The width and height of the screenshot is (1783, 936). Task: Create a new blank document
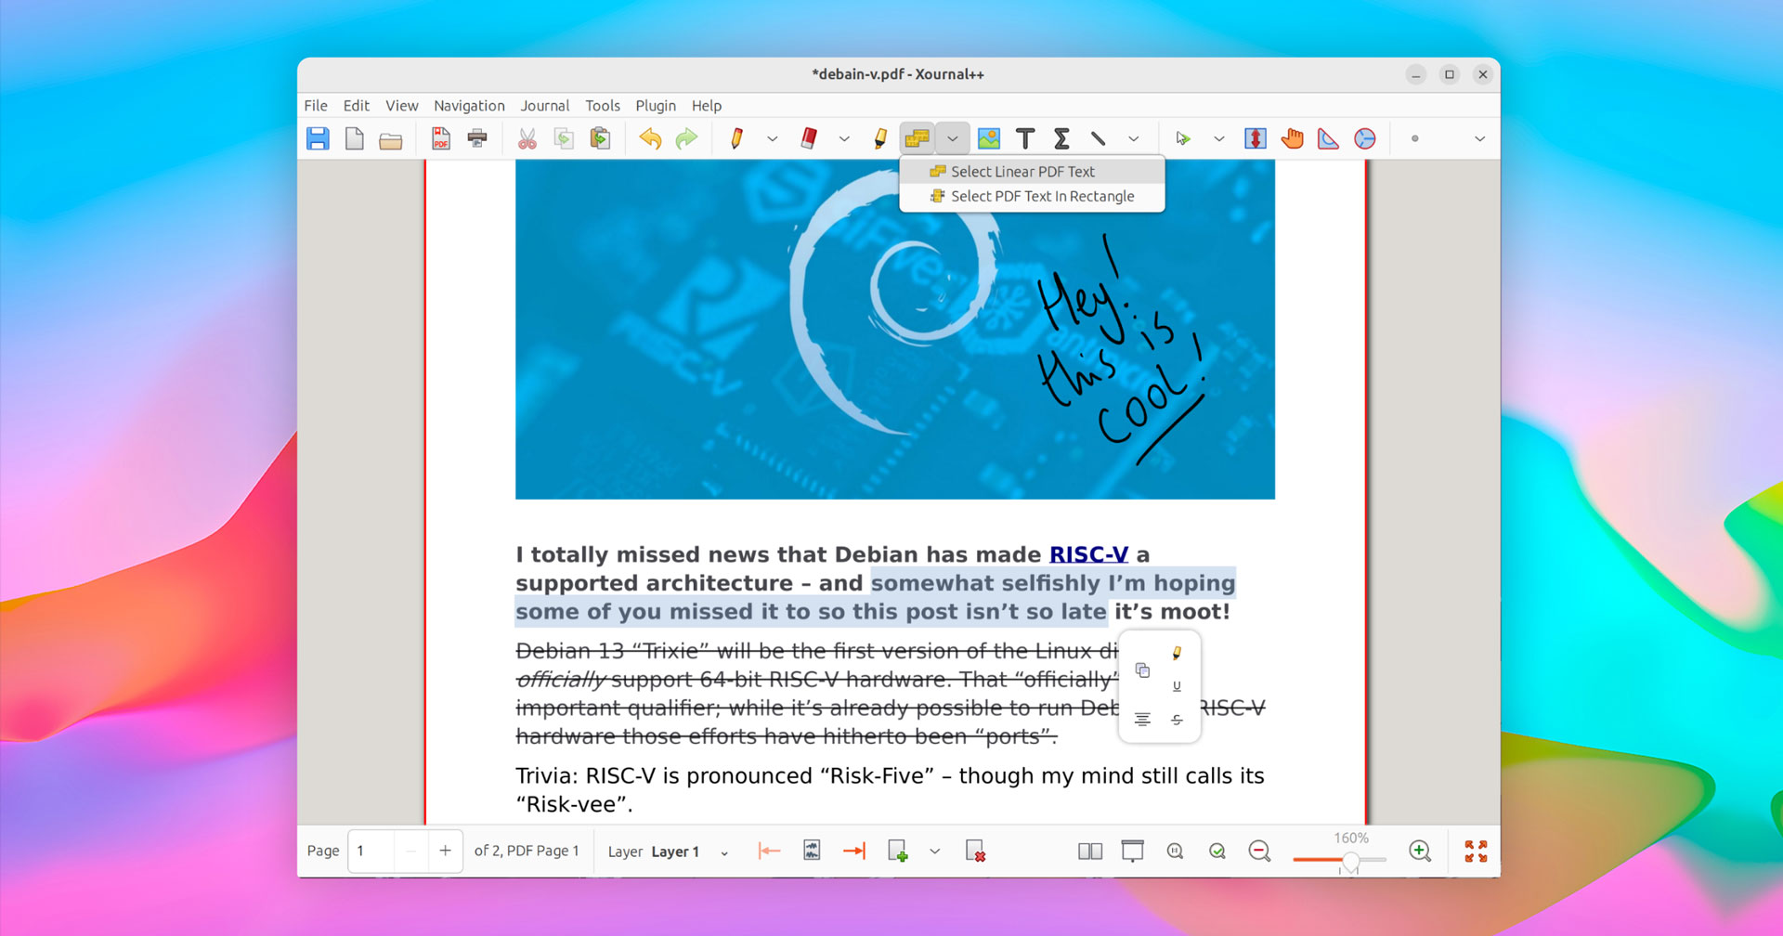coord(354,139)
